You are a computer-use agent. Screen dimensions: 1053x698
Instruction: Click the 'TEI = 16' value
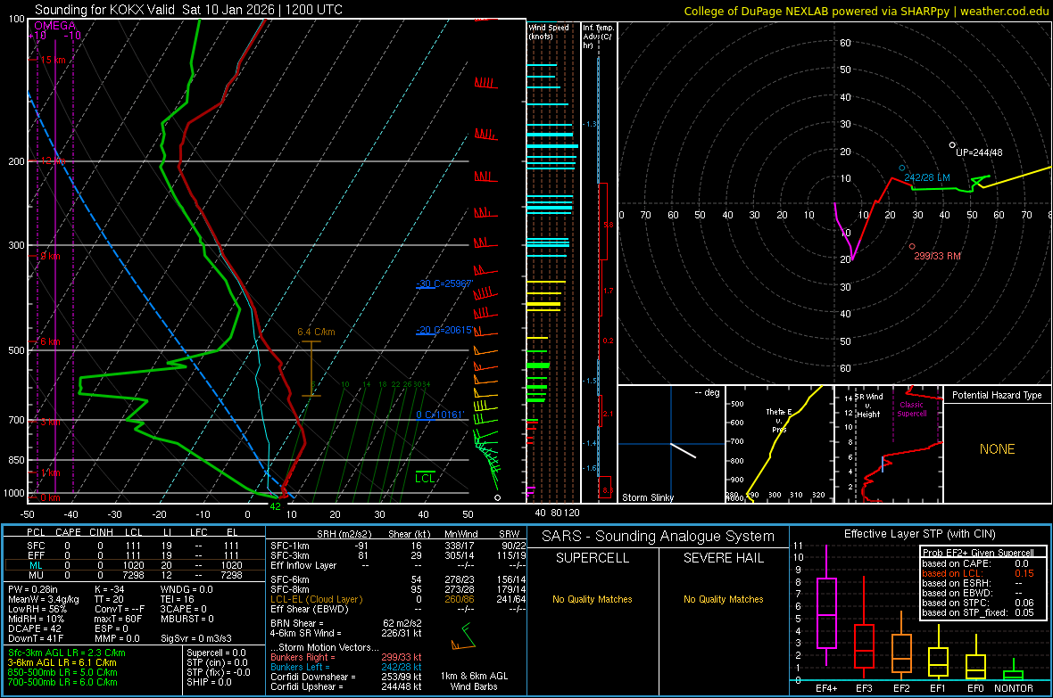coord(178,599)
